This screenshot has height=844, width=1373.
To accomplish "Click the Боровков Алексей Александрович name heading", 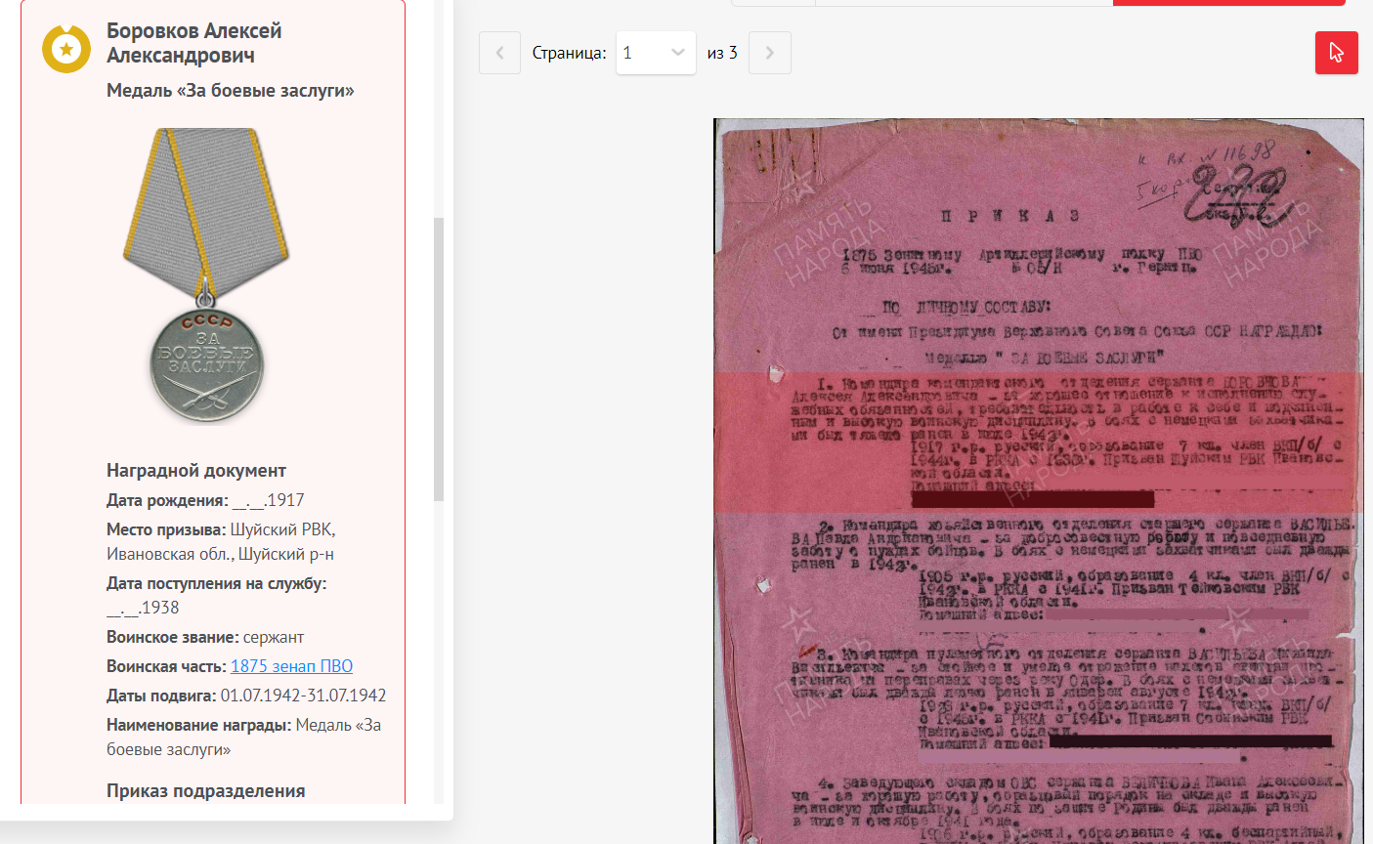I will coord(193,43).
